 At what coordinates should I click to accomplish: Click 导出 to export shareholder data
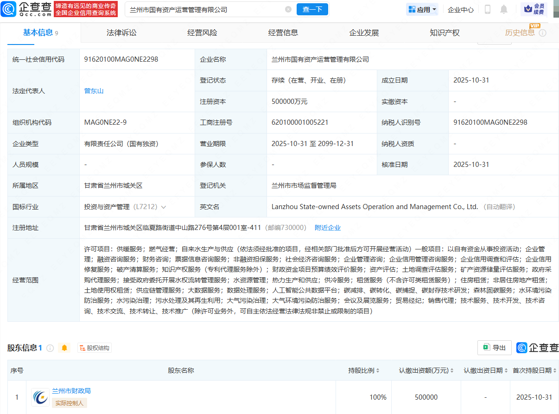(495, 348)
